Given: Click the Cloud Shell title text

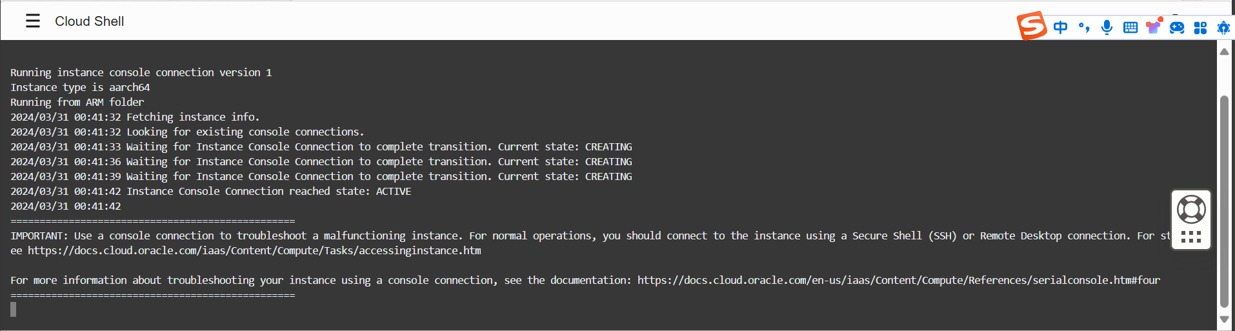Looking at the screenshot, I should click(89, 21).
